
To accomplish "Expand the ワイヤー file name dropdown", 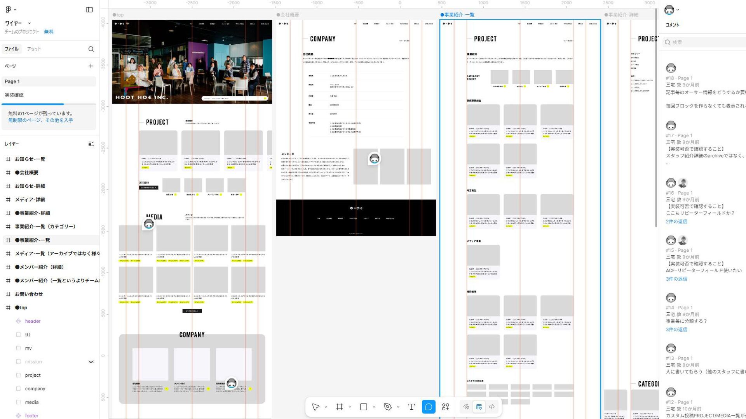I will coord(29,23).
